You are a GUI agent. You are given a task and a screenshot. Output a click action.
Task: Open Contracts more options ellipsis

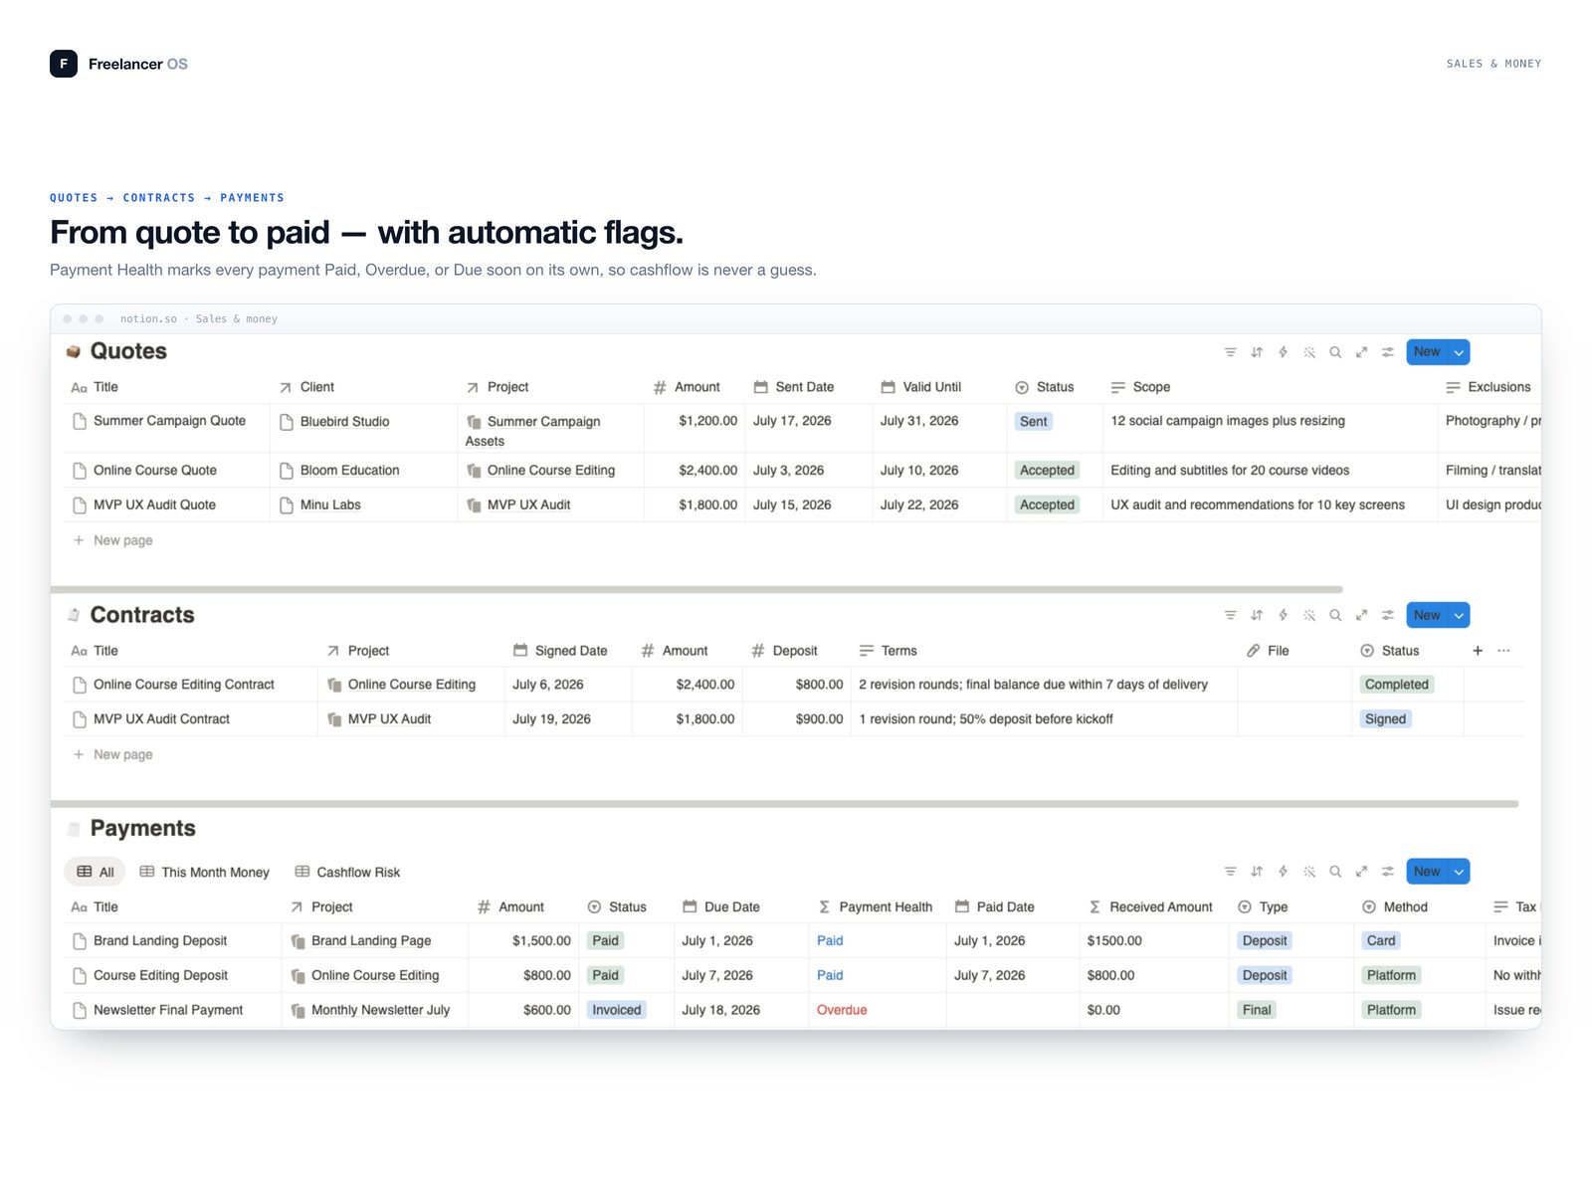[x=1503, y=651]
